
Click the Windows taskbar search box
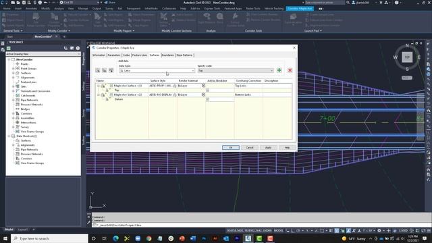[49, 238]
